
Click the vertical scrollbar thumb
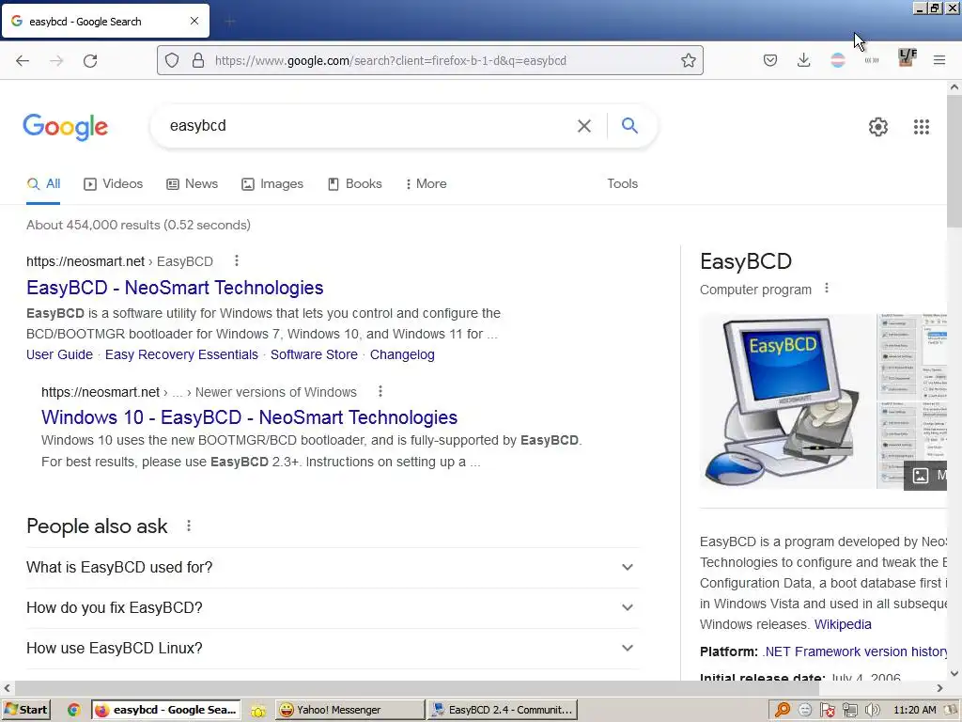954,161
